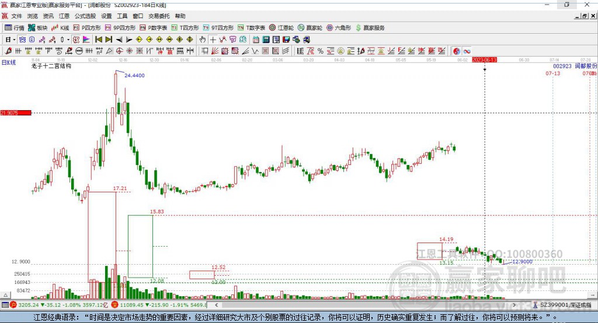The image size is (598, 323).
Task: Select the red pencil drawing tool
Action: [x=8, y=51]
